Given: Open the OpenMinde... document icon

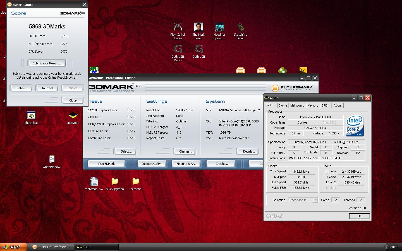Looking at the screenshot, I should click(x=52, y=161).
